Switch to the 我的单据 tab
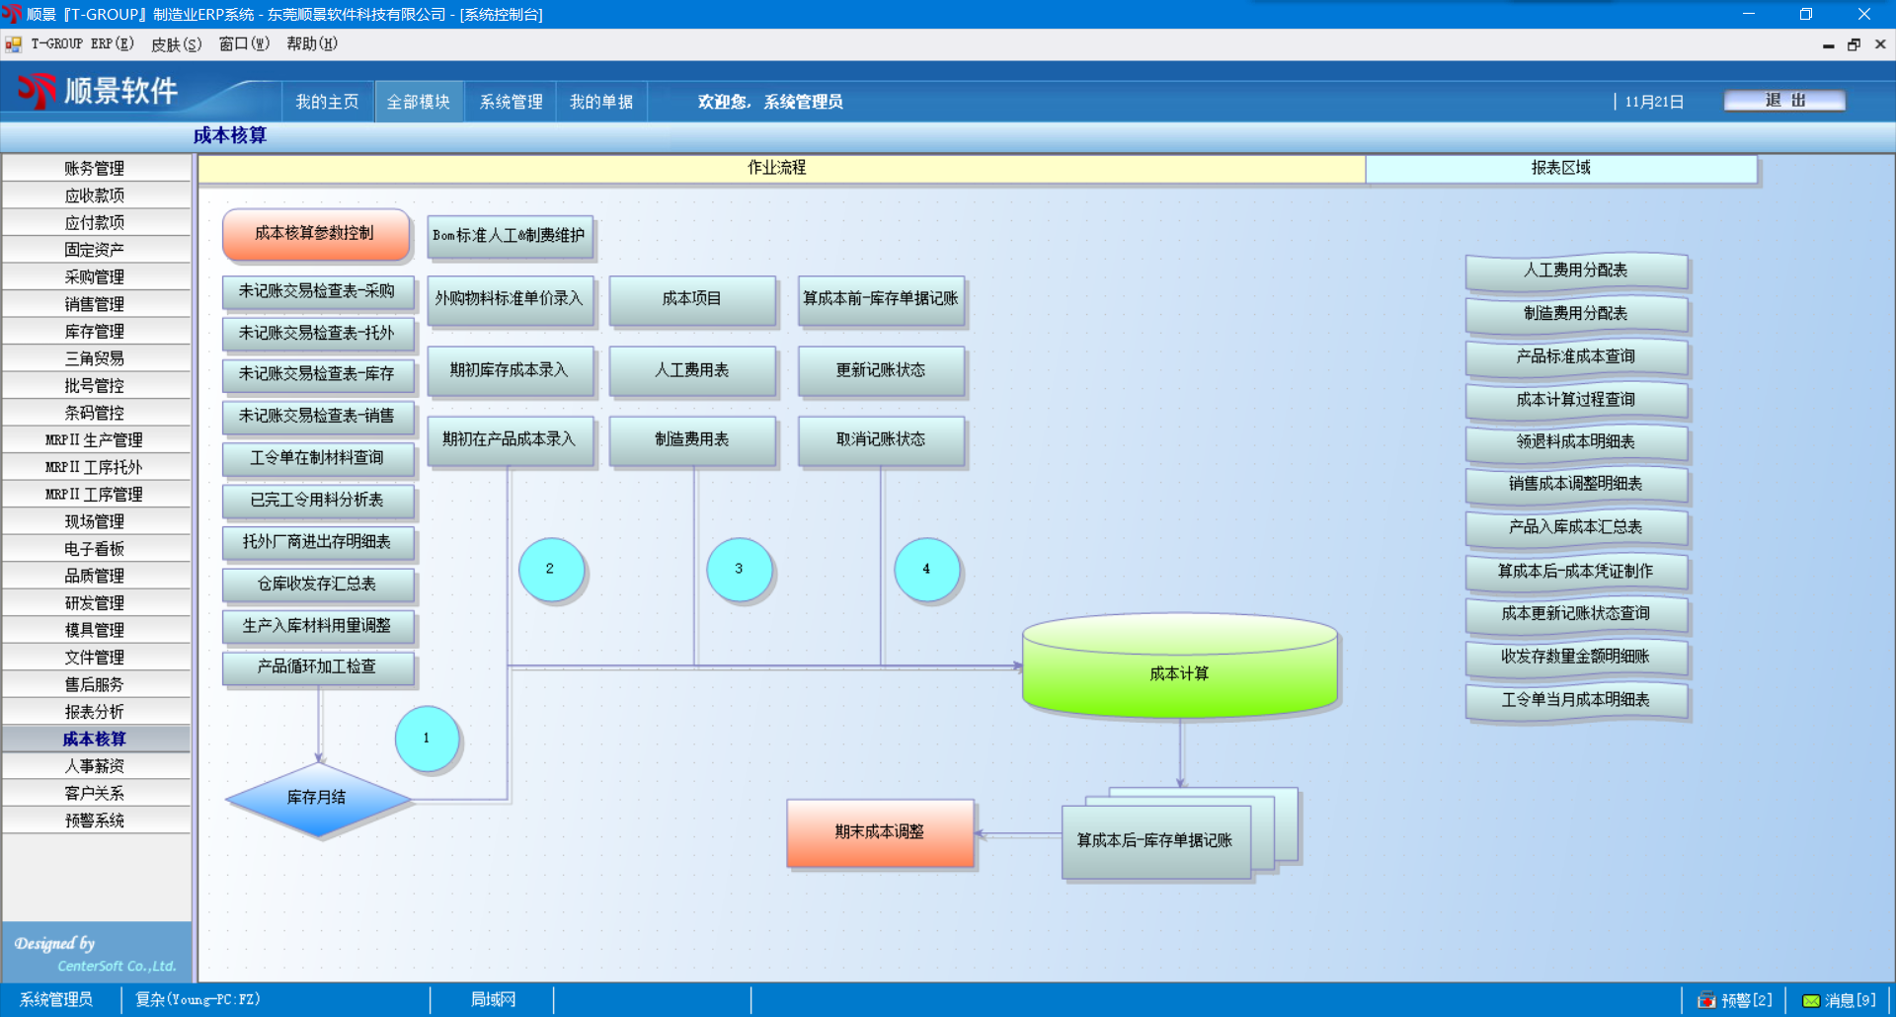The width and height of the screenshot is (1896, 1017). 600,102
